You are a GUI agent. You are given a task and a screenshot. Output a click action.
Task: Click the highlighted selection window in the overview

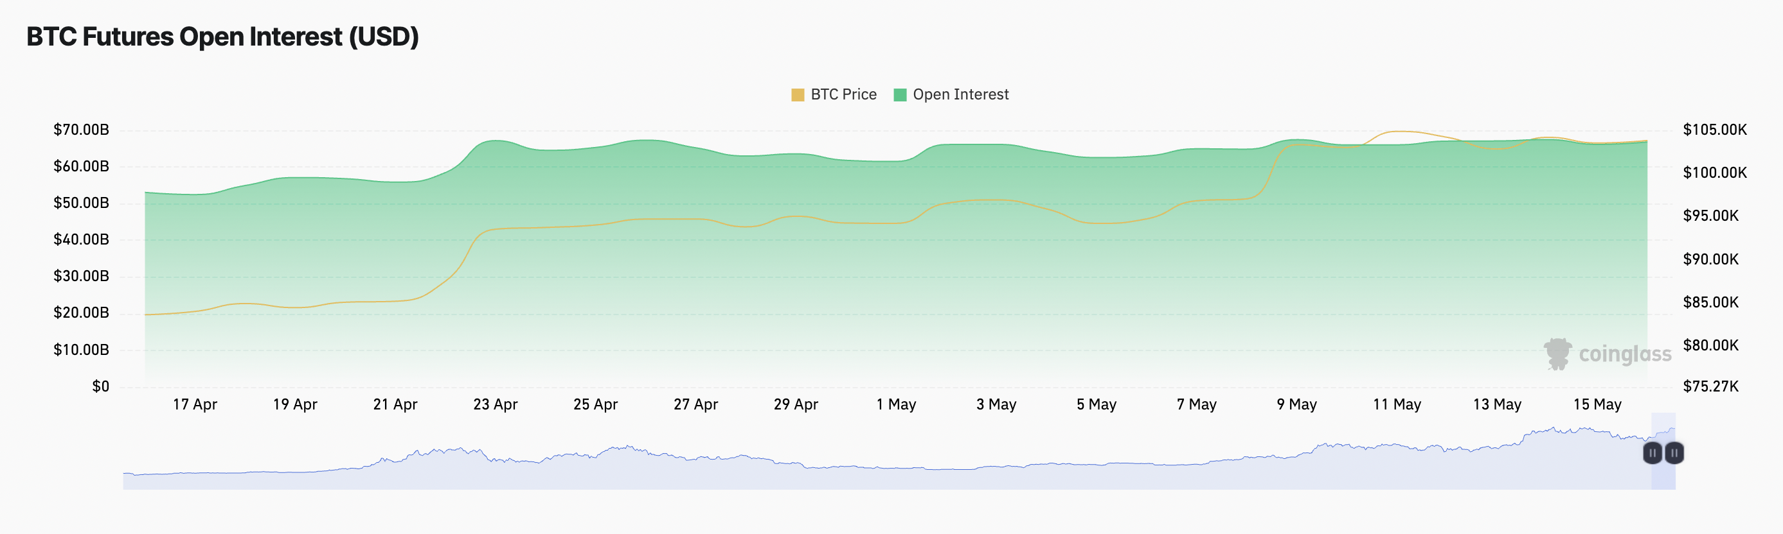[x=1663, y=477]
